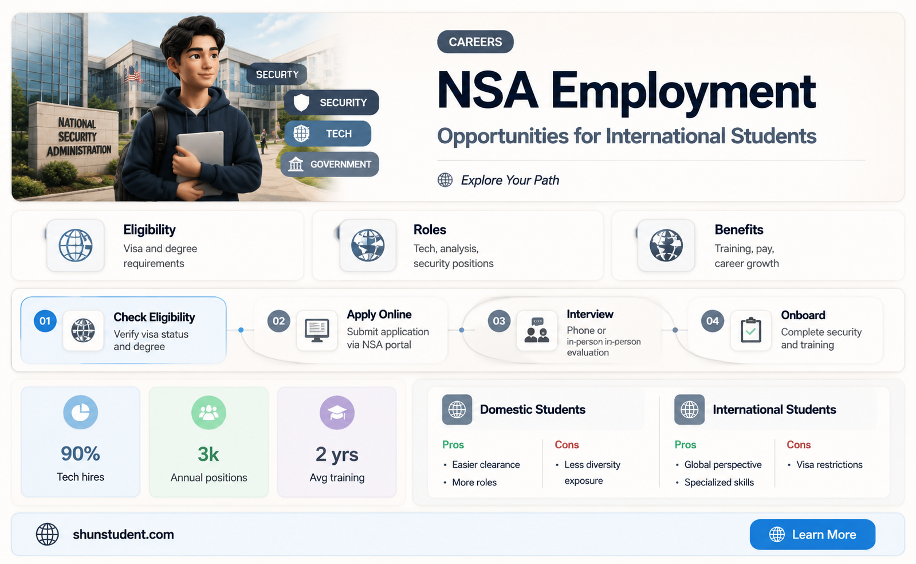916x564 pixels.
Task: Click 'Domestic Students' heading
Action: tap(533, 409)
